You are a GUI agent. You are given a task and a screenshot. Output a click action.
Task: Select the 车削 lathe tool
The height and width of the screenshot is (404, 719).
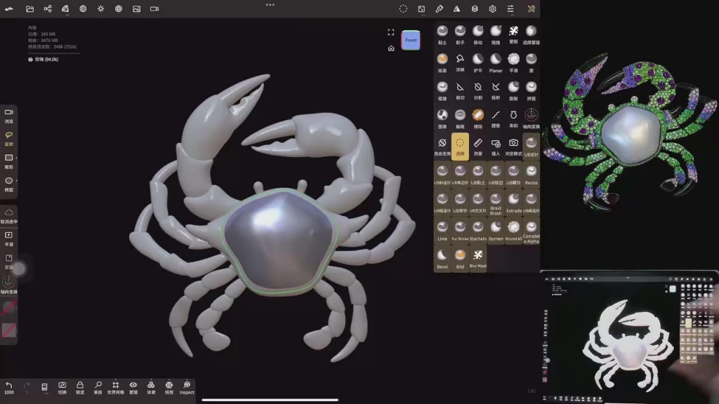coord(513,119)
